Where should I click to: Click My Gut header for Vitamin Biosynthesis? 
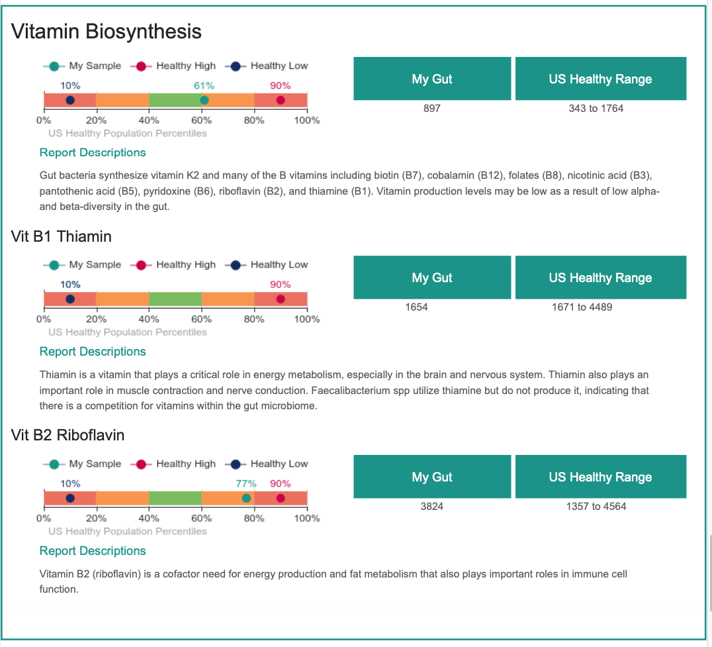click(432, 79)
